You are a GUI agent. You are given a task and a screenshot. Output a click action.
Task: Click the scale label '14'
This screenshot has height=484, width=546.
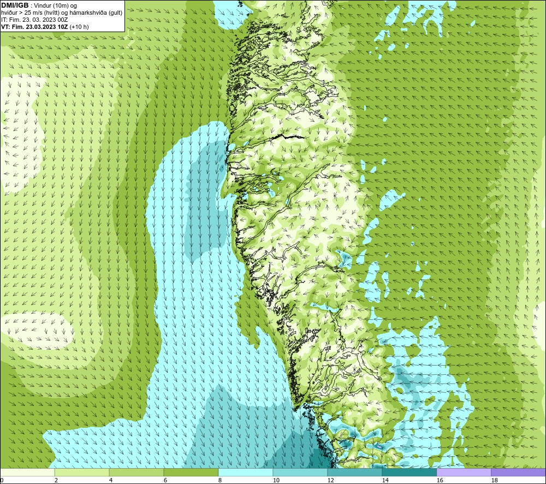(x=385, y=480)
